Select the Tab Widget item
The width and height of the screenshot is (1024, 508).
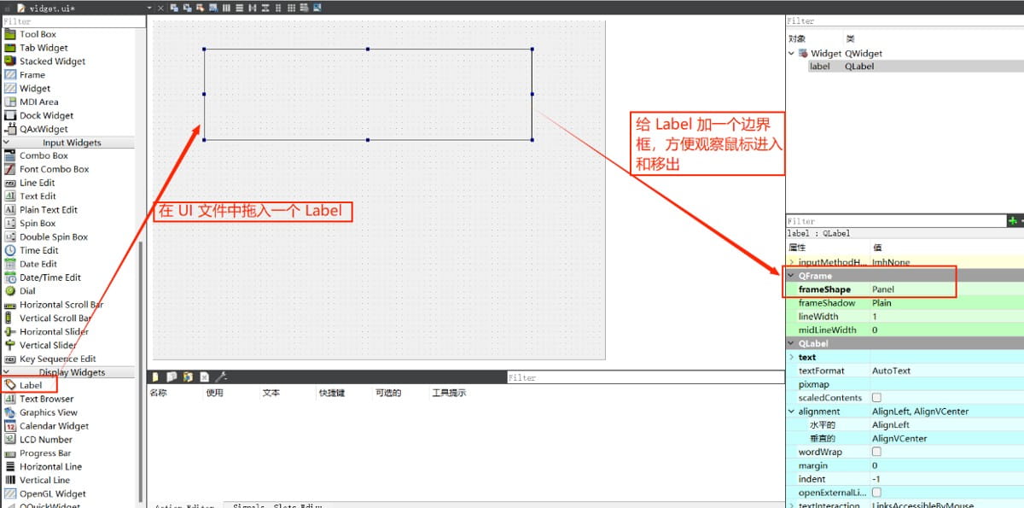pyautogui.click(x=44, y=48)
